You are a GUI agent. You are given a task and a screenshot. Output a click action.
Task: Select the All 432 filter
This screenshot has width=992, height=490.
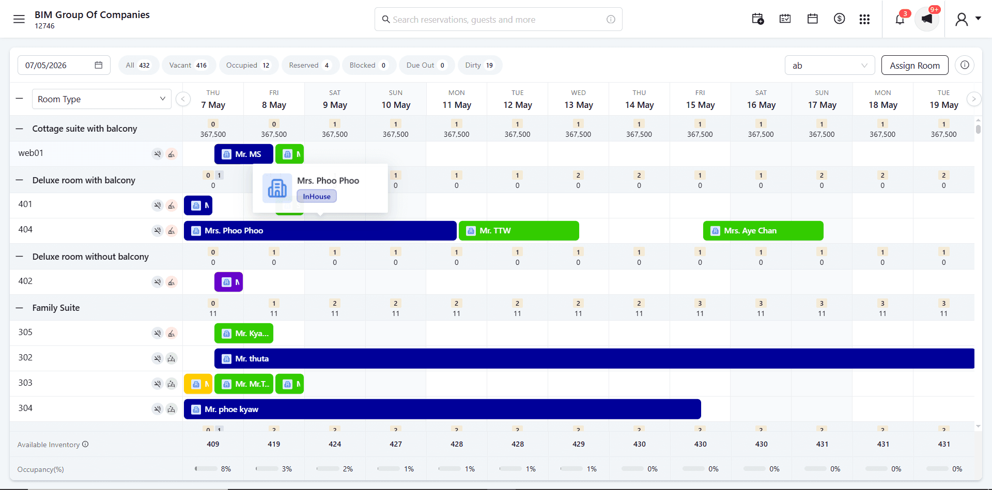click(138, 65)
